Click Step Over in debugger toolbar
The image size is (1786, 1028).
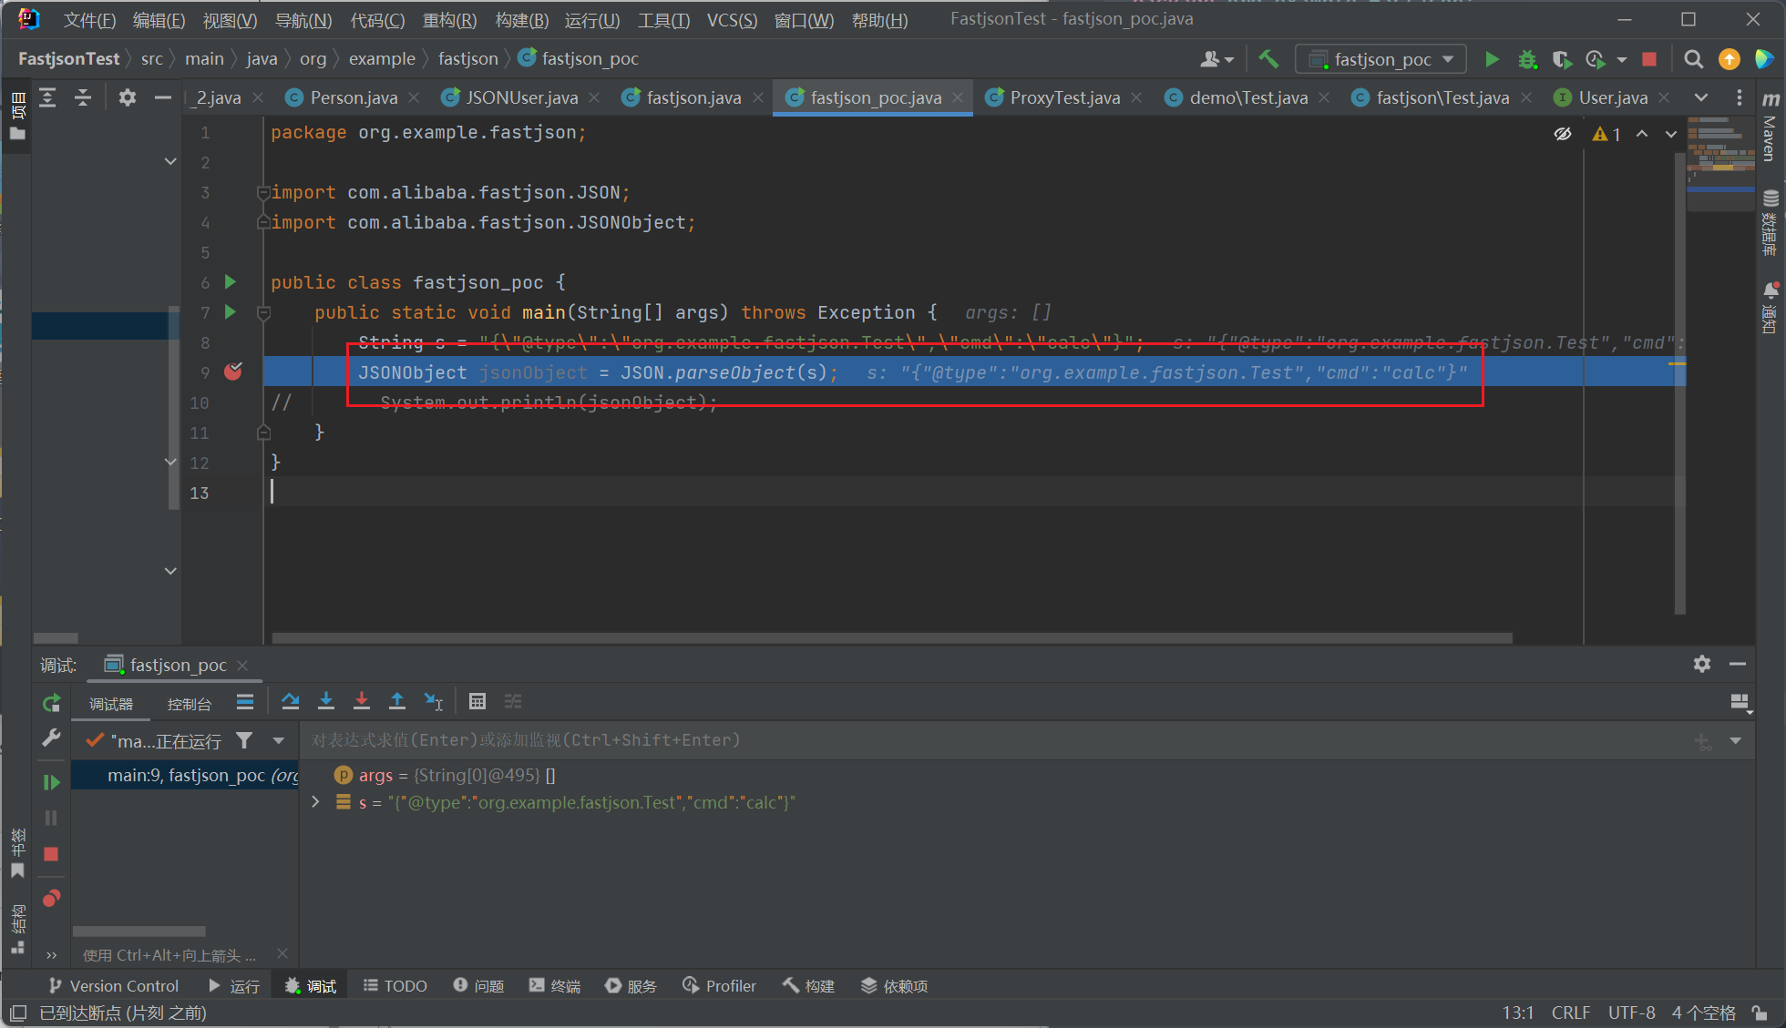click(291, 701)
